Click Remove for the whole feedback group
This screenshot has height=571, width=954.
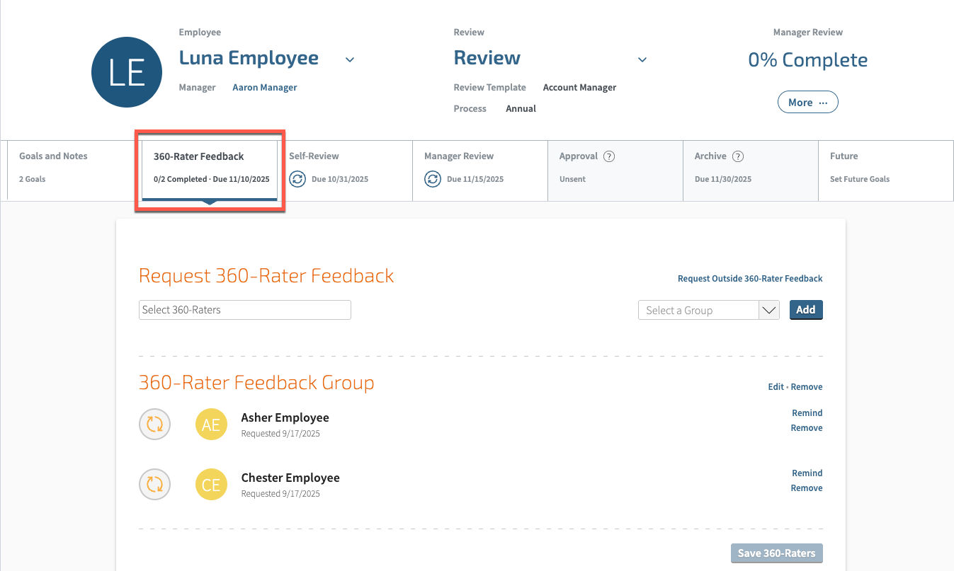pos(807,387)
